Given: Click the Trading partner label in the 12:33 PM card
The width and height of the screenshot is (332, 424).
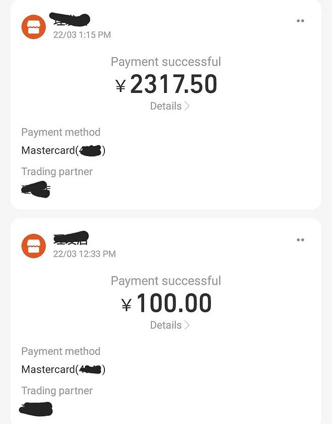Looking at the screenshot, I should [57, 391].
